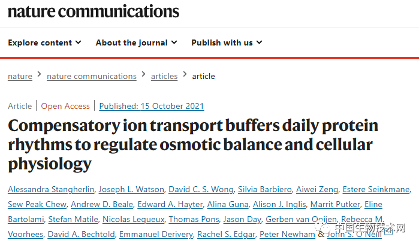419x246 pixels.
Task: Open the About the journal dropdown
Action: pyautogui.click(x=136, y=42)
